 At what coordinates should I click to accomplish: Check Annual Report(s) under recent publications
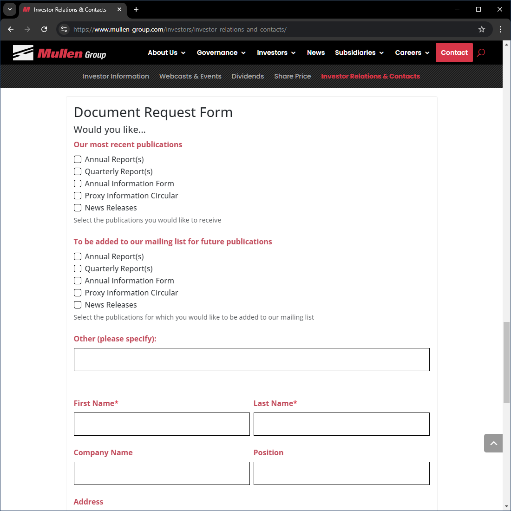(77, 159)
